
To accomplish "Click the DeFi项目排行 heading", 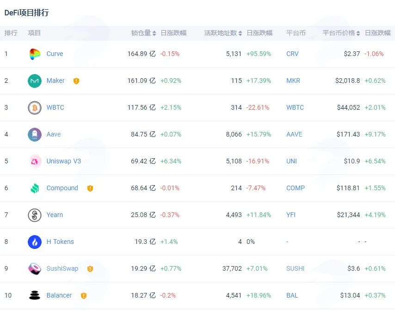I will 26,12.
